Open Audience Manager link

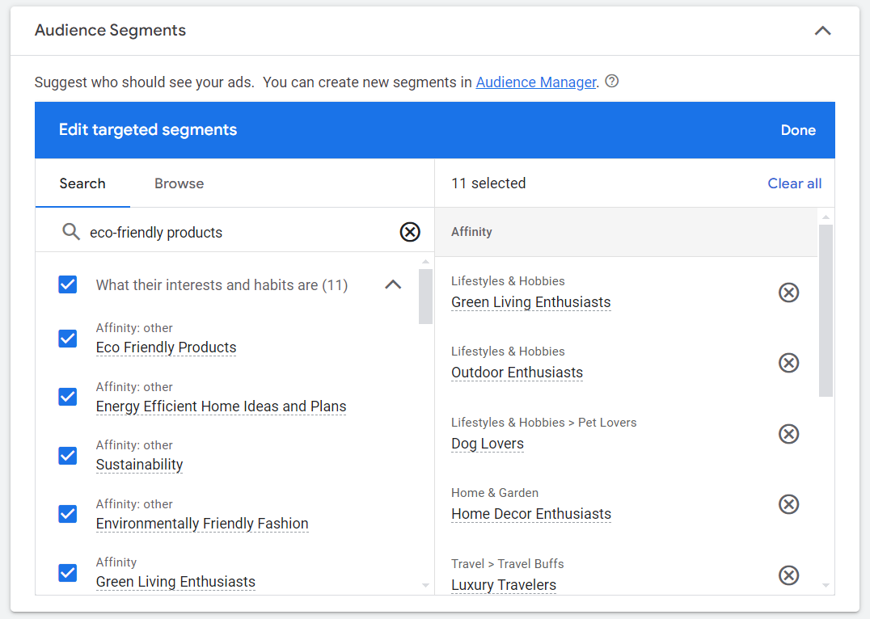click(x=536, y=82)
